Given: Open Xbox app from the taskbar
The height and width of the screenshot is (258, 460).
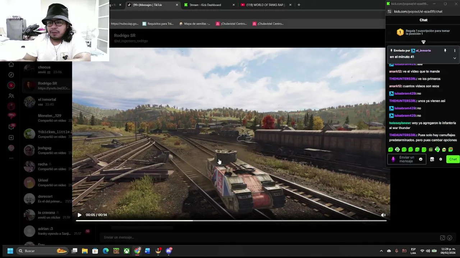Looking at the screenshot, I should point(126,251).
